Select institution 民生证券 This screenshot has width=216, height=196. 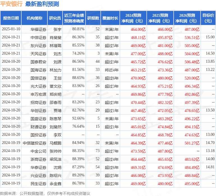click(x=38, y=183)
